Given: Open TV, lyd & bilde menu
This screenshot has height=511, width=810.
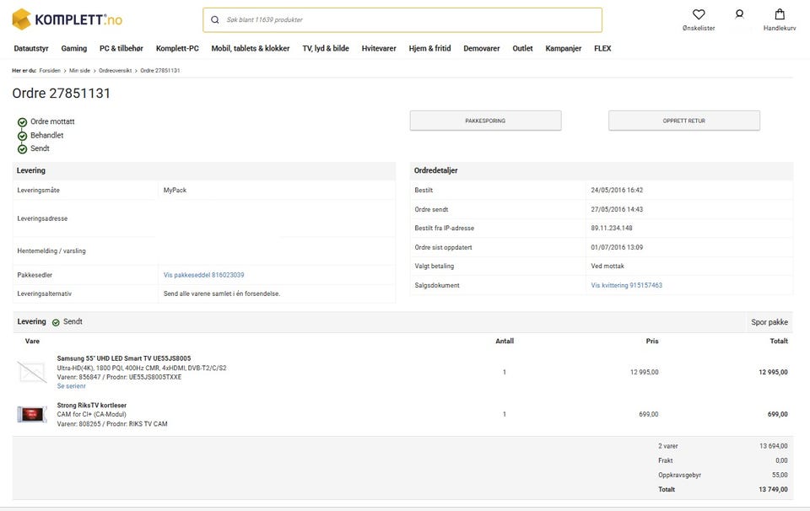Looking at the screenshot, I should [x=326, y=49].
